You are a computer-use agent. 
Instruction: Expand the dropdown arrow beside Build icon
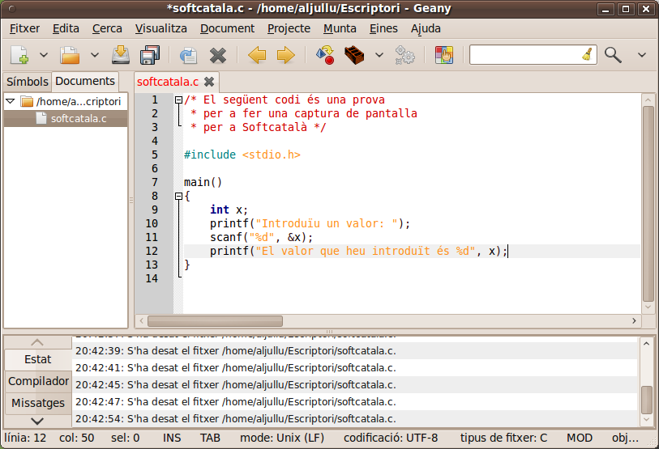(x=379, y=55)
